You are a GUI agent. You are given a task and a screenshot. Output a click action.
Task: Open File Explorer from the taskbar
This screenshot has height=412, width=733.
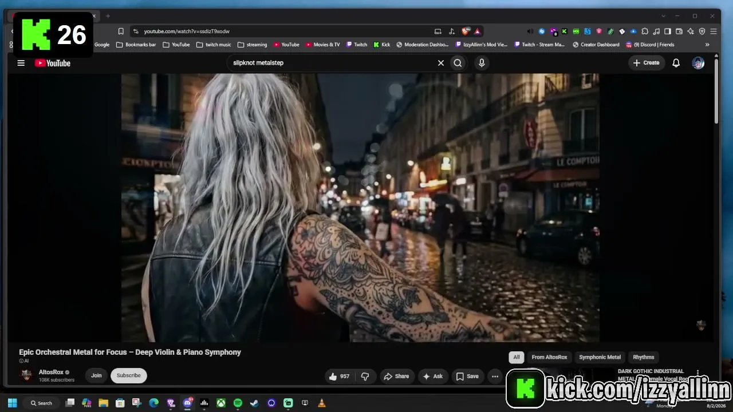pyautogui.click(x=104, y=403)
